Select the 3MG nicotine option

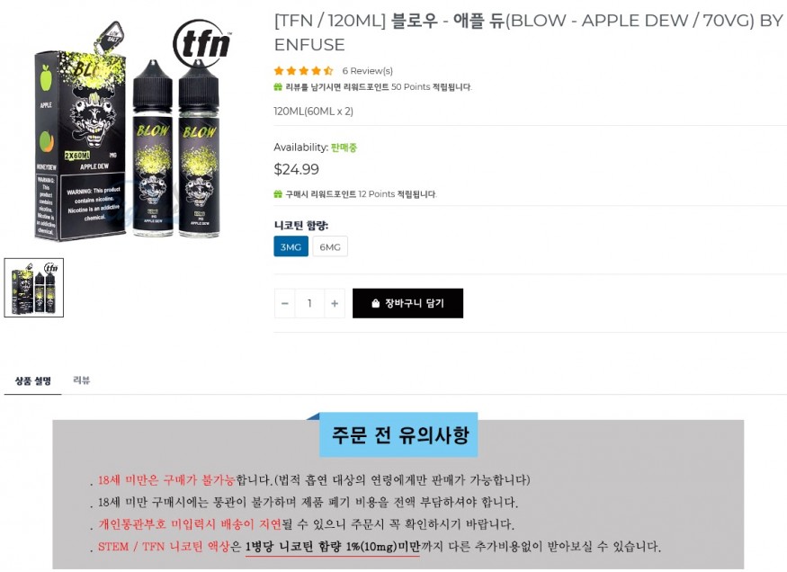point(291,246)
